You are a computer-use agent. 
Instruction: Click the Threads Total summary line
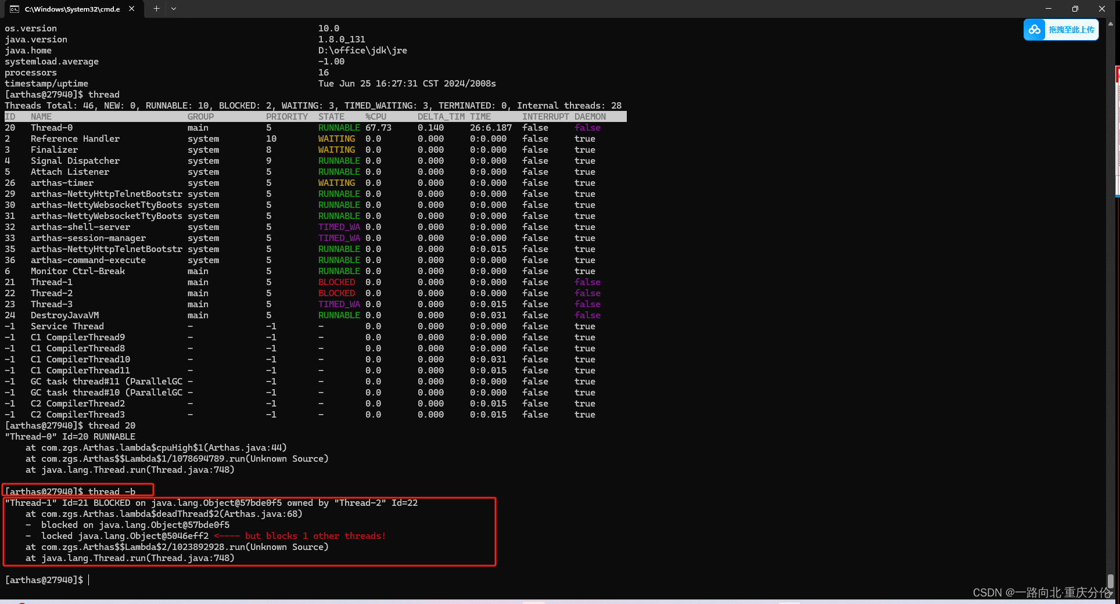point(313,106)
